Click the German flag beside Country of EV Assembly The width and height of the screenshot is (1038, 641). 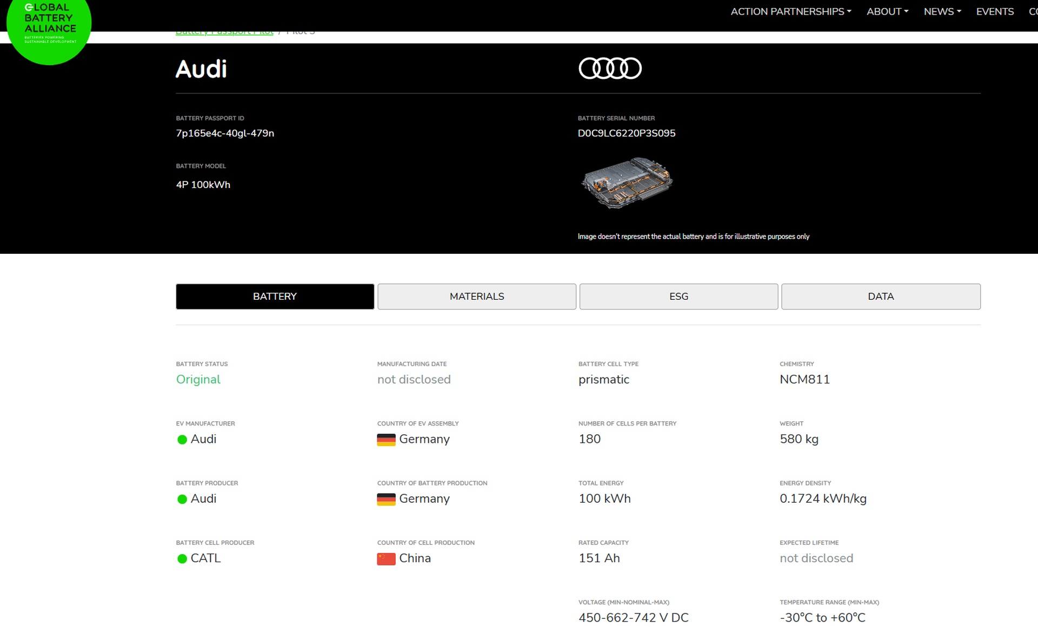click(x=386, y=440)
